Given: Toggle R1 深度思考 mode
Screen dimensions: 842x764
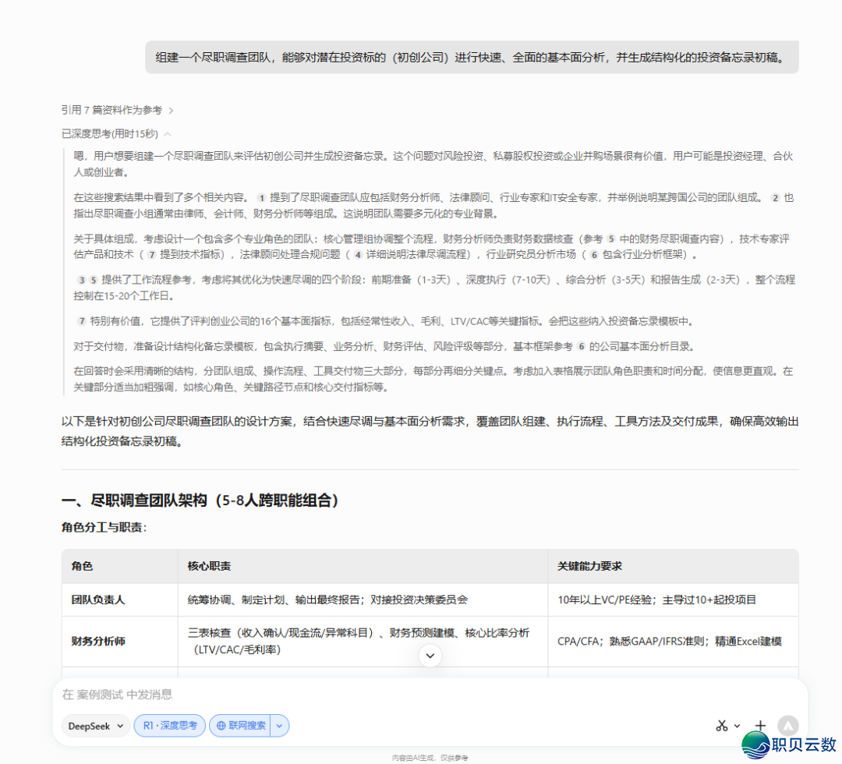Looking at the screenshot, I should coord(170,726).
